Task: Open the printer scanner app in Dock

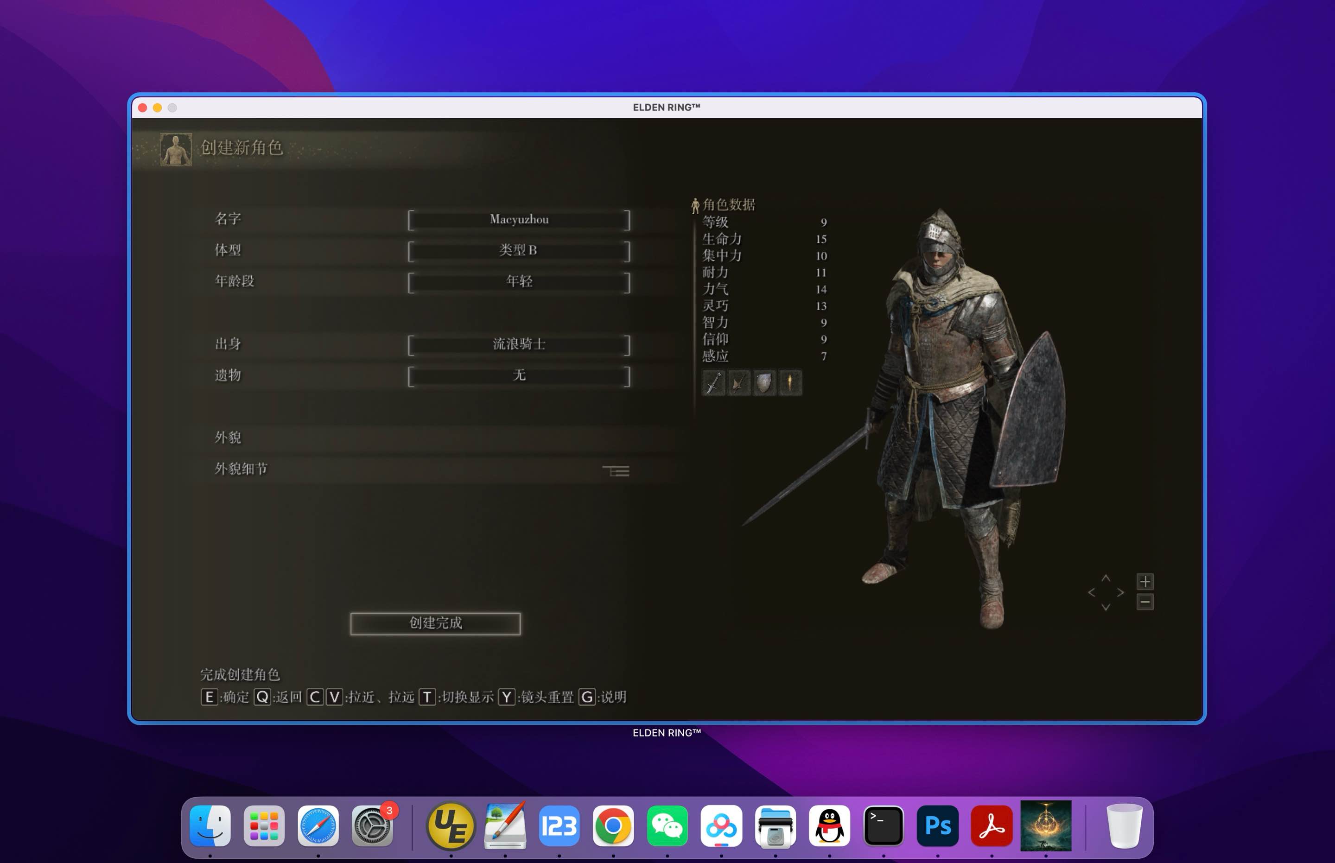Action: pyautogui.click(x=775, y=826)
